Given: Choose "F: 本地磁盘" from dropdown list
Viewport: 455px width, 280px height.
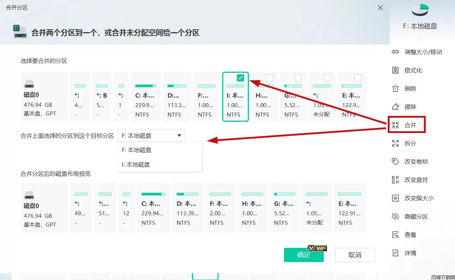Looking at the screenshot, I should 137,150.
